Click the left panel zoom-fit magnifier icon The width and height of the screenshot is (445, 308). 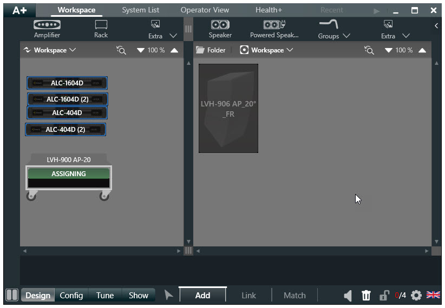pyautogui.click(x=121, y=50)
